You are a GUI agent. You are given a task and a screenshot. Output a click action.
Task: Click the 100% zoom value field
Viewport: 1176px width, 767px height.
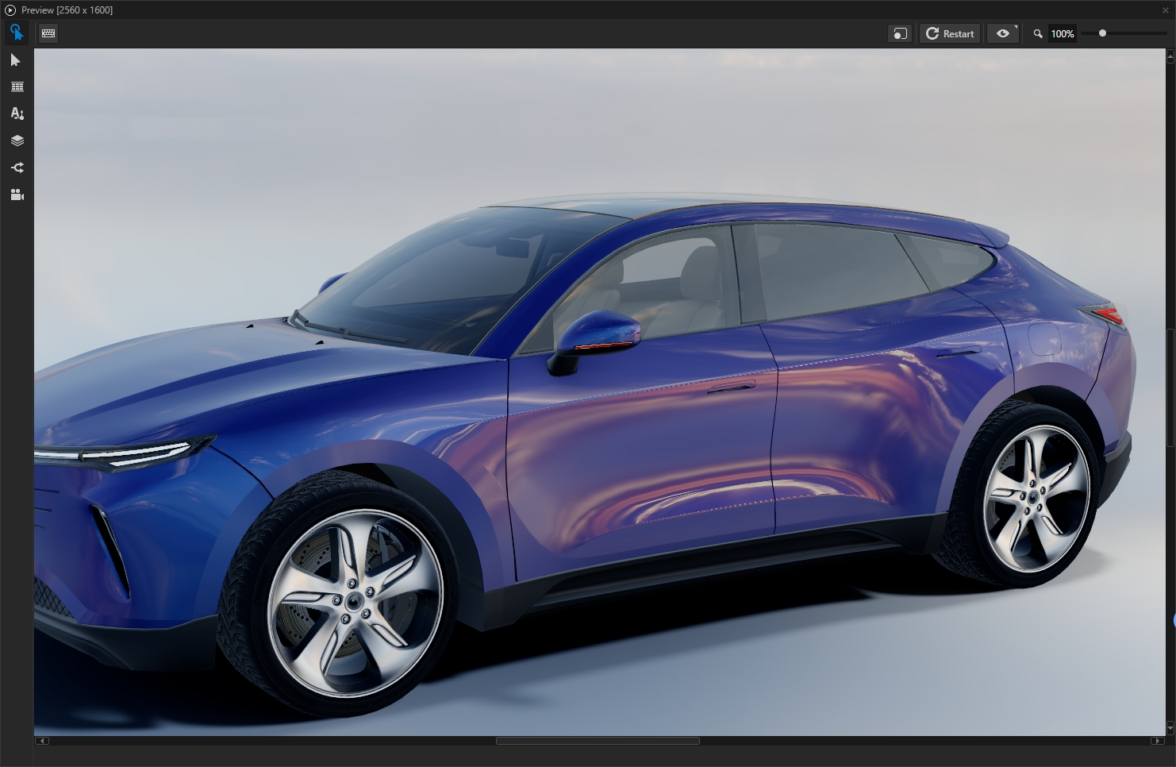(x=1063, y=34)
